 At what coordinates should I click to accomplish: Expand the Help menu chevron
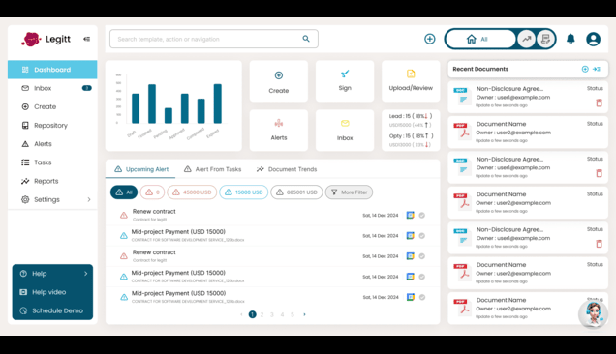[x=85, y=273]
